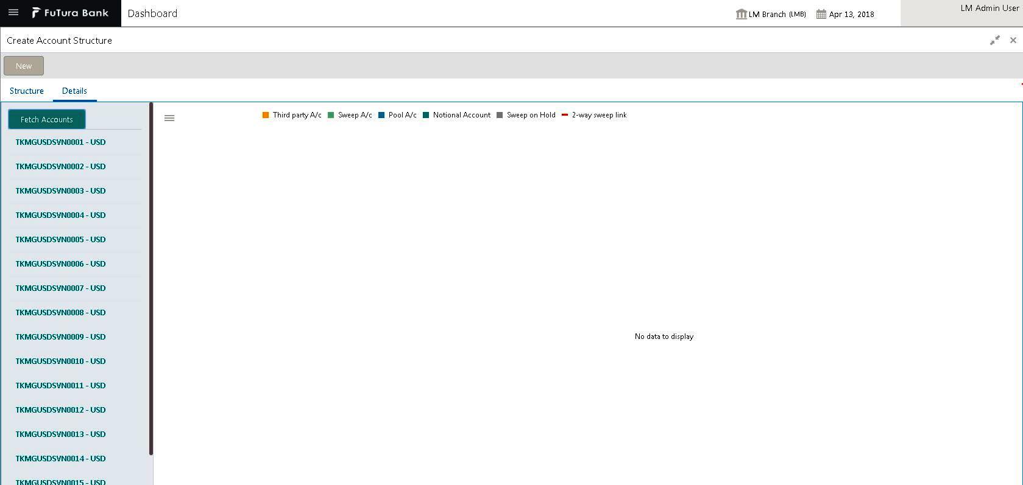Viewport: 1023px width, 485px height.
Task: Open the LM Admin User menu
Action: [x=989, y=8]
